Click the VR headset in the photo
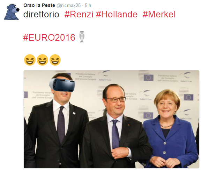Screen dimensions: 202x171 click(x=62, y=85)
